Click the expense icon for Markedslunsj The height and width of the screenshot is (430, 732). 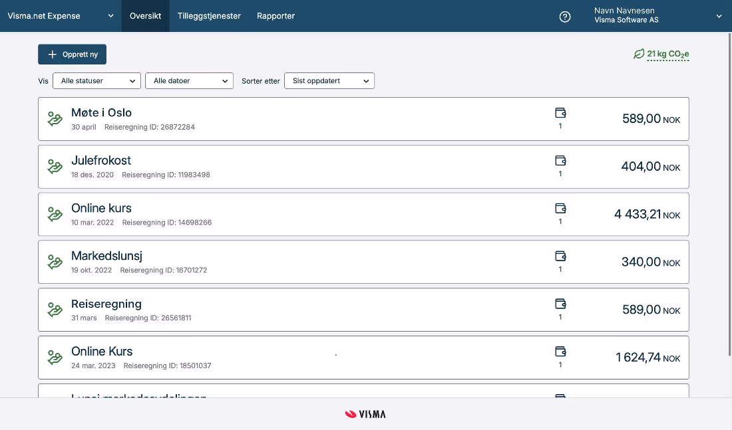pos(55,262)
